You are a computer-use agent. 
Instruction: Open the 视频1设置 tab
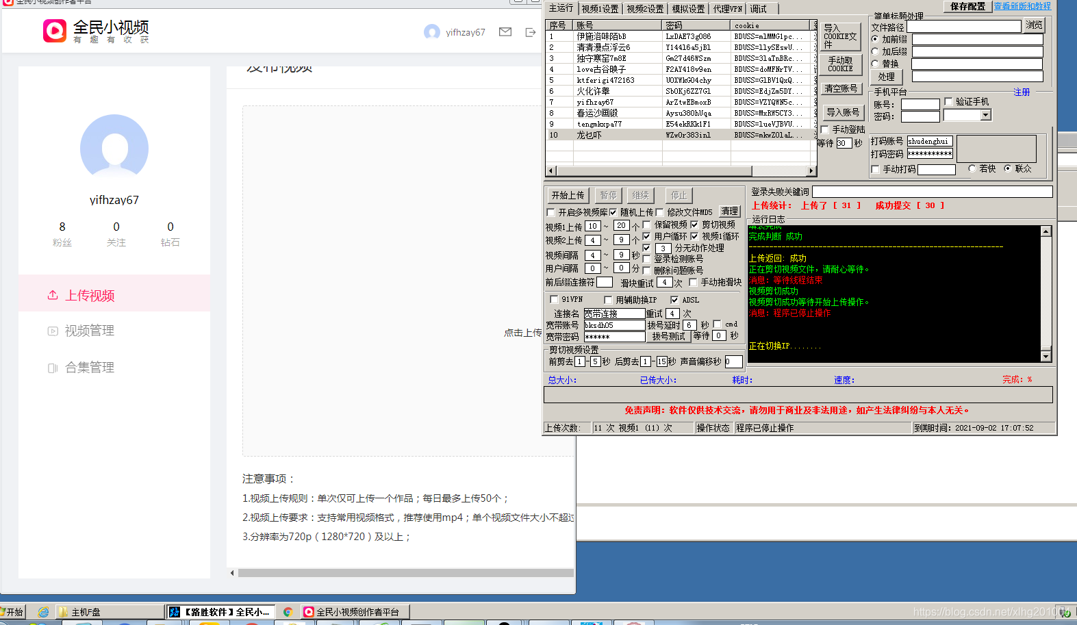coord(600,9)
